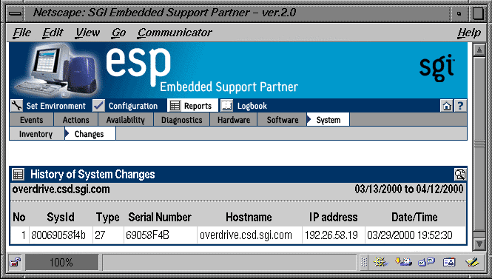Switch to the Actions tab
492x279 pixels.
tap(76, 120)
